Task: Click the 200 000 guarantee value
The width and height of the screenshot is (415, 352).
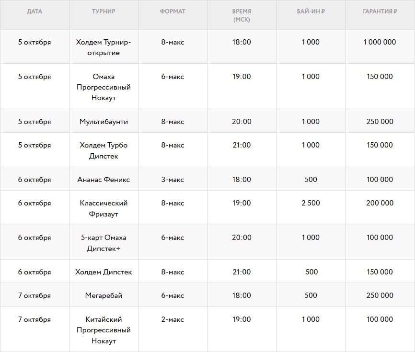Action: click(x=380, y=203)
